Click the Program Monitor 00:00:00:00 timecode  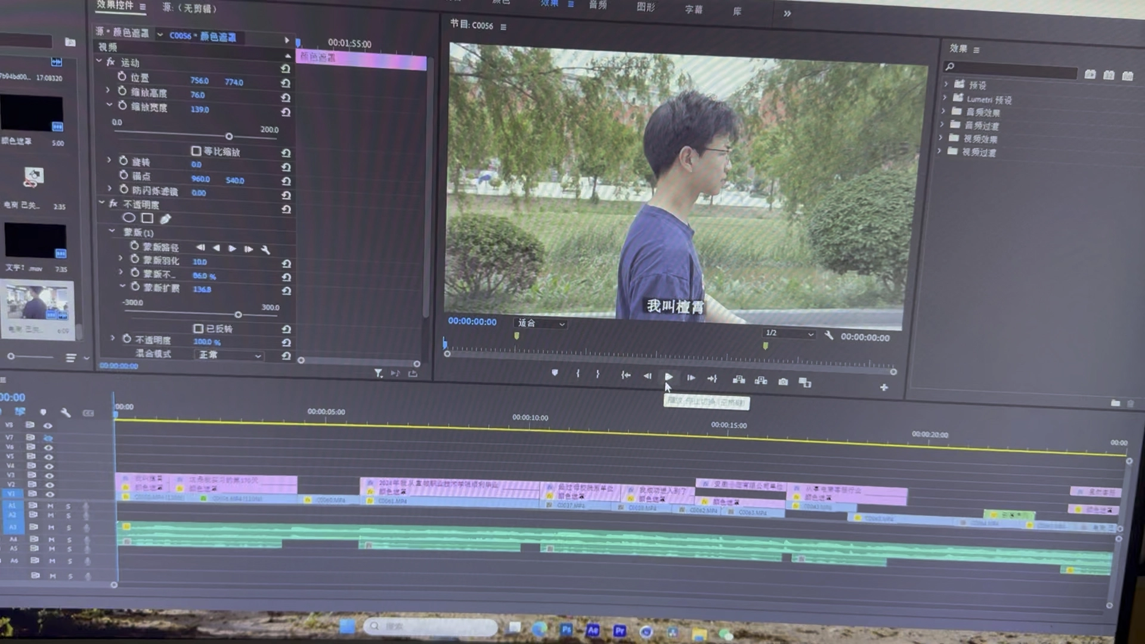click(472, 321)
